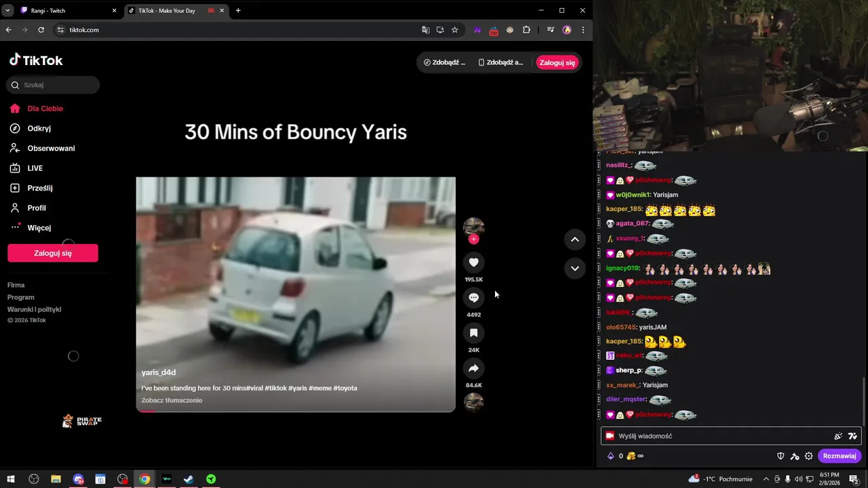The image size is (868, 488).
Task: Save video with bookmark icon
Action: point(473,333)
